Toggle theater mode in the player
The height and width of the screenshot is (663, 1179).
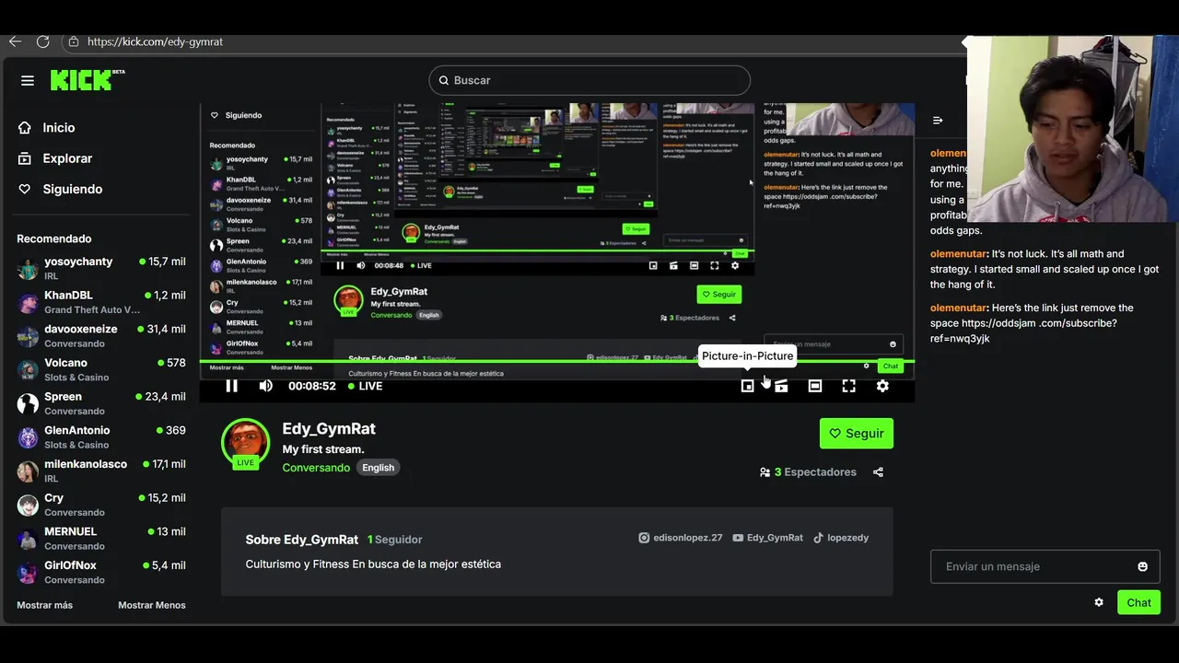coord(815,386)
